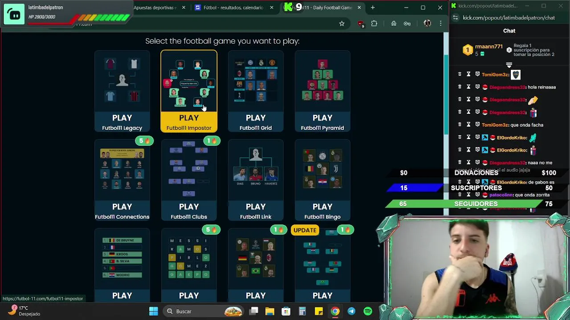The image size is (570, 320).
Task: Click the Streamlabs logo in the overlay
Action: click(14, 15)
